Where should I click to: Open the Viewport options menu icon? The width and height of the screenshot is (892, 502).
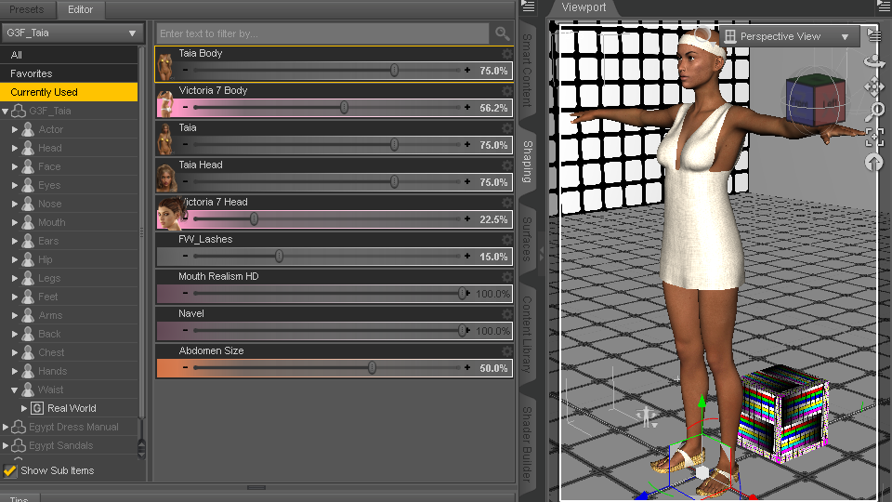pyautogui.click(x=885, y=7)
